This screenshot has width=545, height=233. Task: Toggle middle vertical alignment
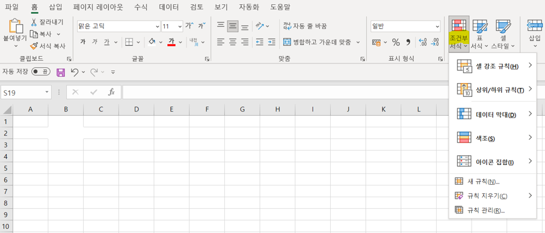tap(233, 26)
